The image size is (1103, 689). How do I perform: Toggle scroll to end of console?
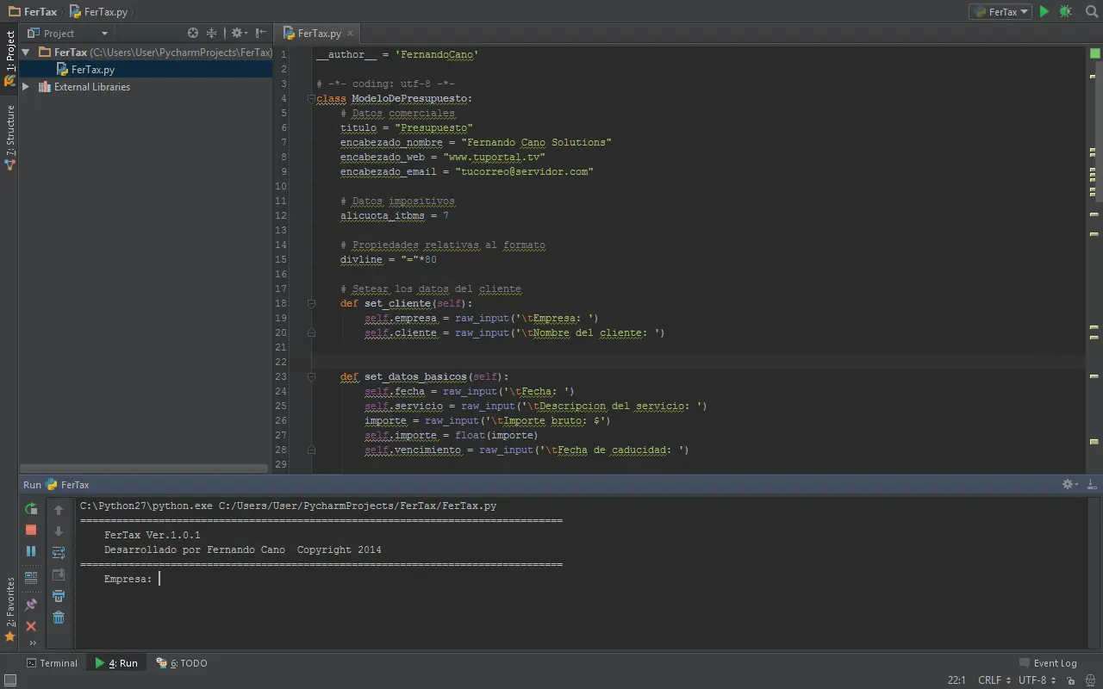point(59,574)
